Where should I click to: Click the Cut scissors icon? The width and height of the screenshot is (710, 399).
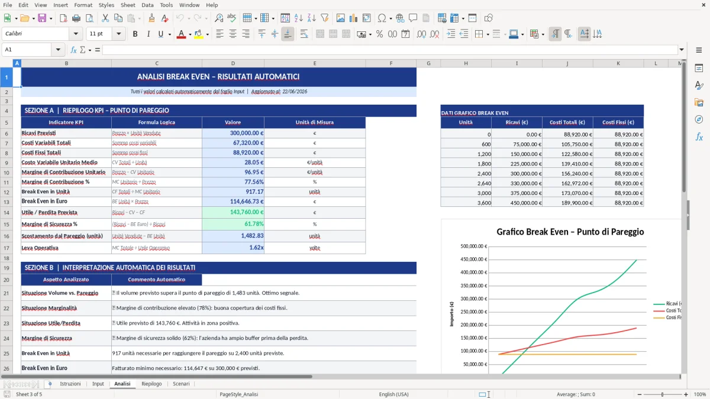click(105, 18)
